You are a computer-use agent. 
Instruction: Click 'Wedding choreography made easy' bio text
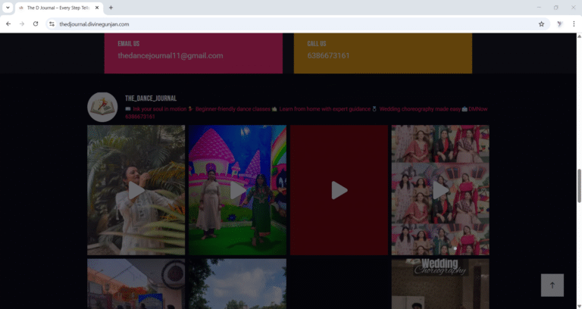420,109
